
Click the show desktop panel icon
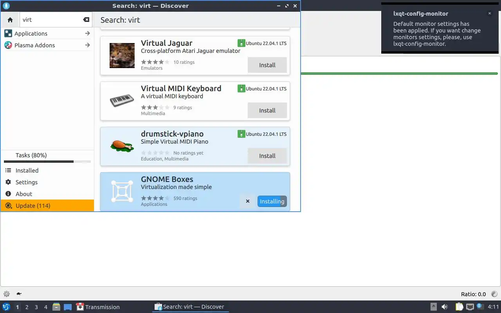pyautogui.click(x=68, y=307)
